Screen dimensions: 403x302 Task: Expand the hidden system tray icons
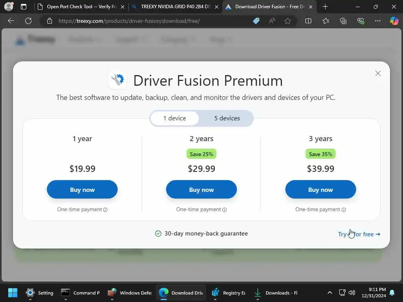[x=329, y=293]
